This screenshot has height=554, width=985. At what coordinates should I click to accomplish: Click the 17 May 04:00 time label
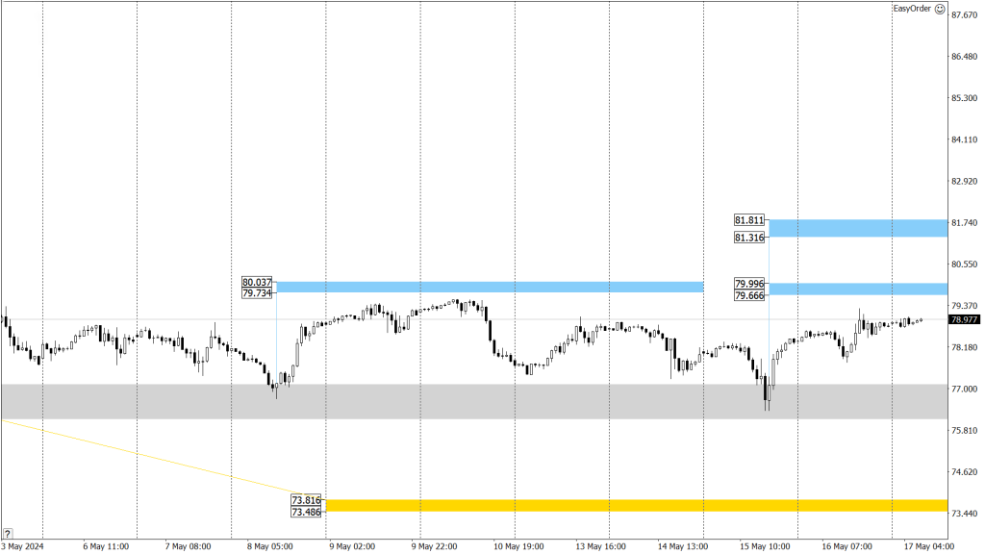929,546
